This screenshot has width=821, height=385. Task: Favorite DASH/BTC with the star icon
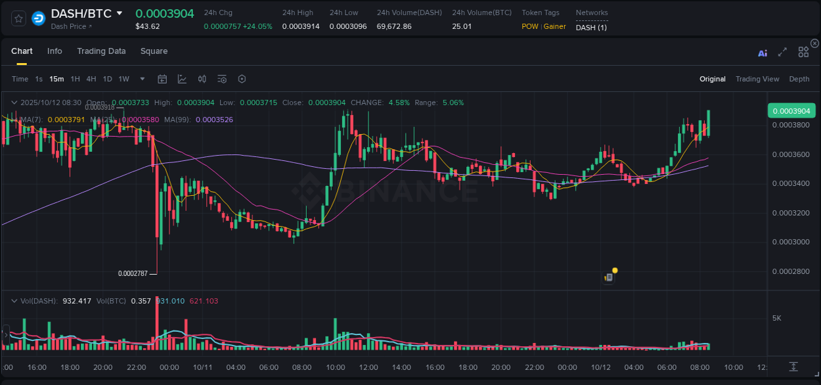point(18,18)
